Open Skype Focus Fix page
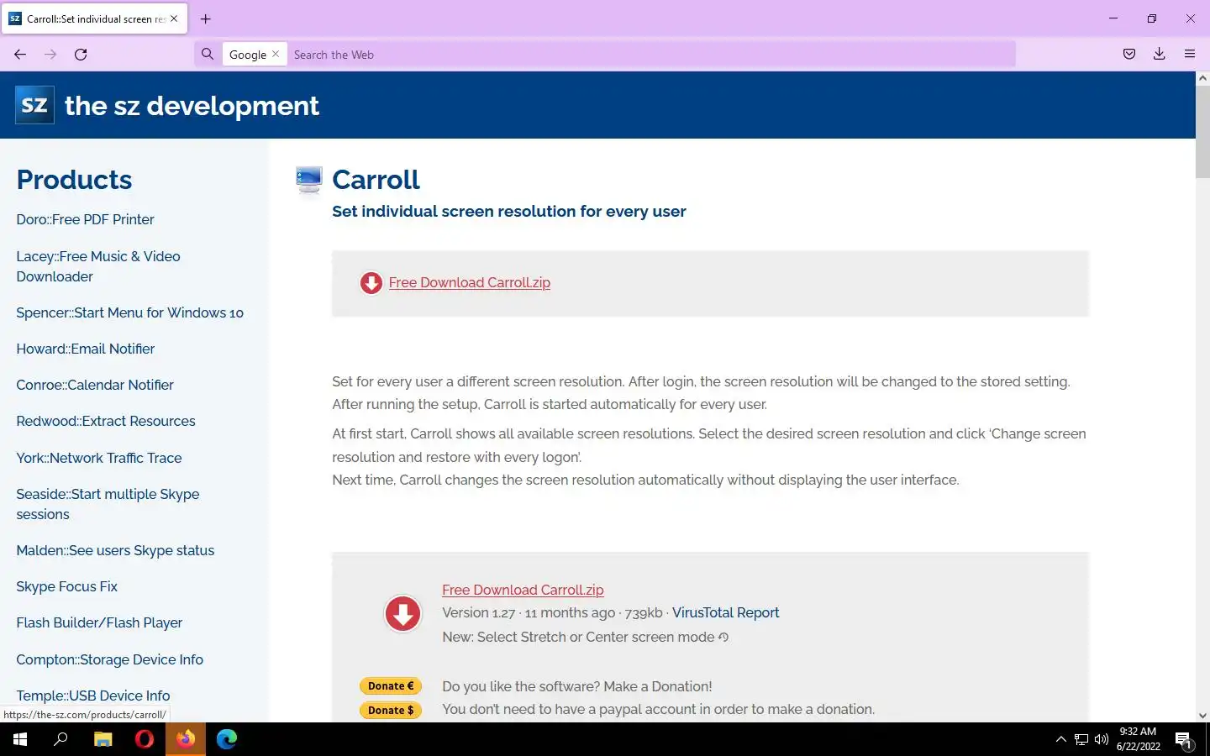Viewport: 1210px width, 756px height. point(66,586)
